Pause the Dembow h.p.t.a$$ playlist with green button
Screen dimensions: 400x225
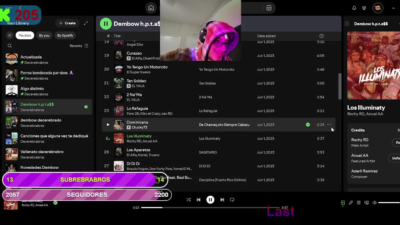[106, 24]
